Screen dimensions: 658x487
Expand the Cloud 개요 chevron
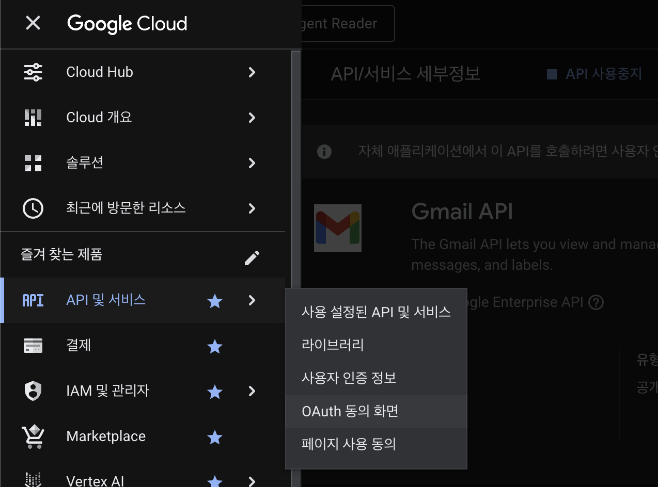click(x=252, y=118)
